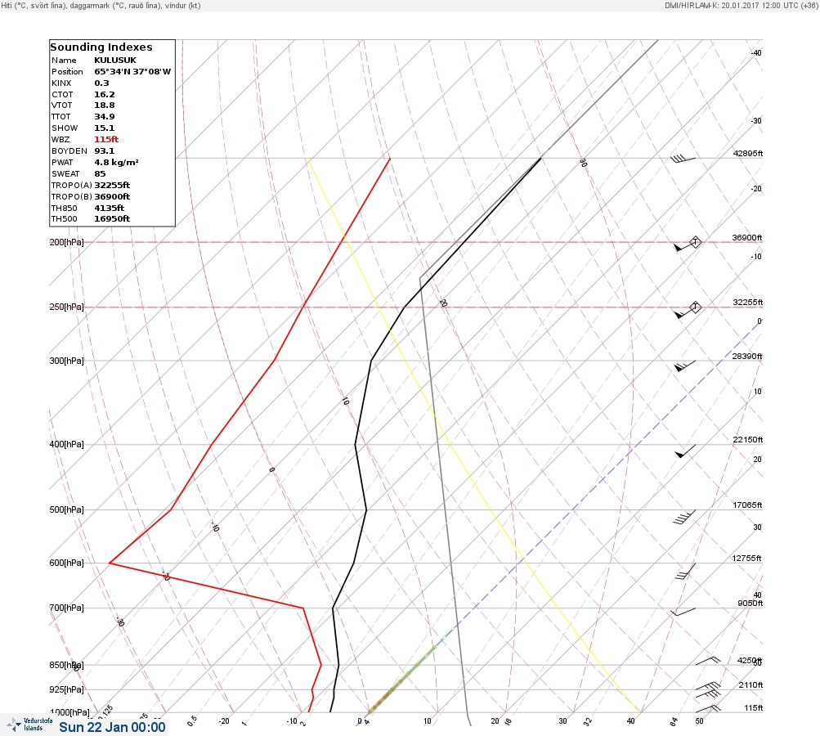Click the wind barb at 700 hPa level
This screenshot has height=736, width=820.
(x=683, y=612)
